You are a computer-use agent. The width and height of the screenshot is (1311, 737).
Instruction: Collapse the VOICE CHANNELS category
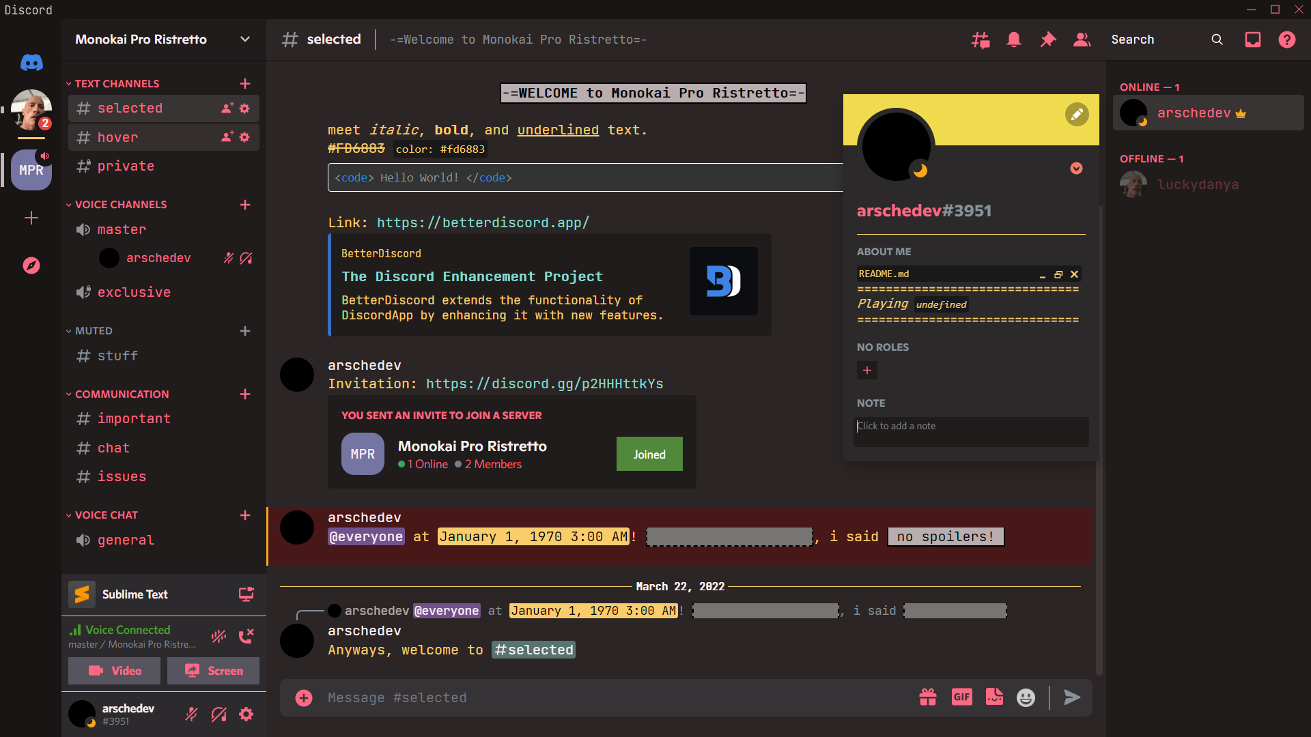point(120,205)
